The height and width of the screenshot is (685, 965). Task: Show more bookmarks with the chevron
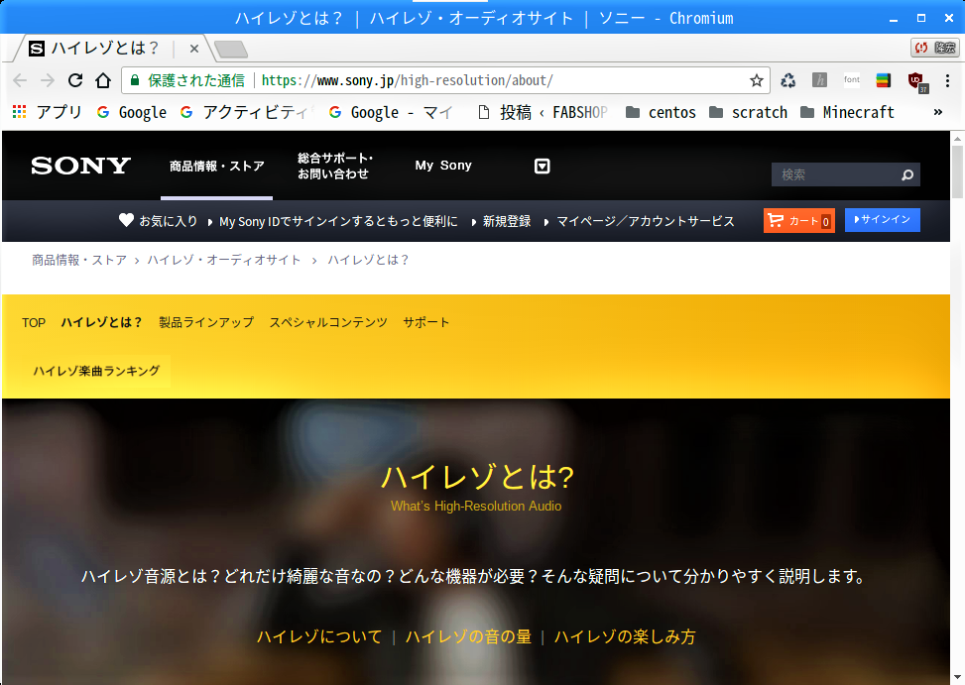(938, 112)
